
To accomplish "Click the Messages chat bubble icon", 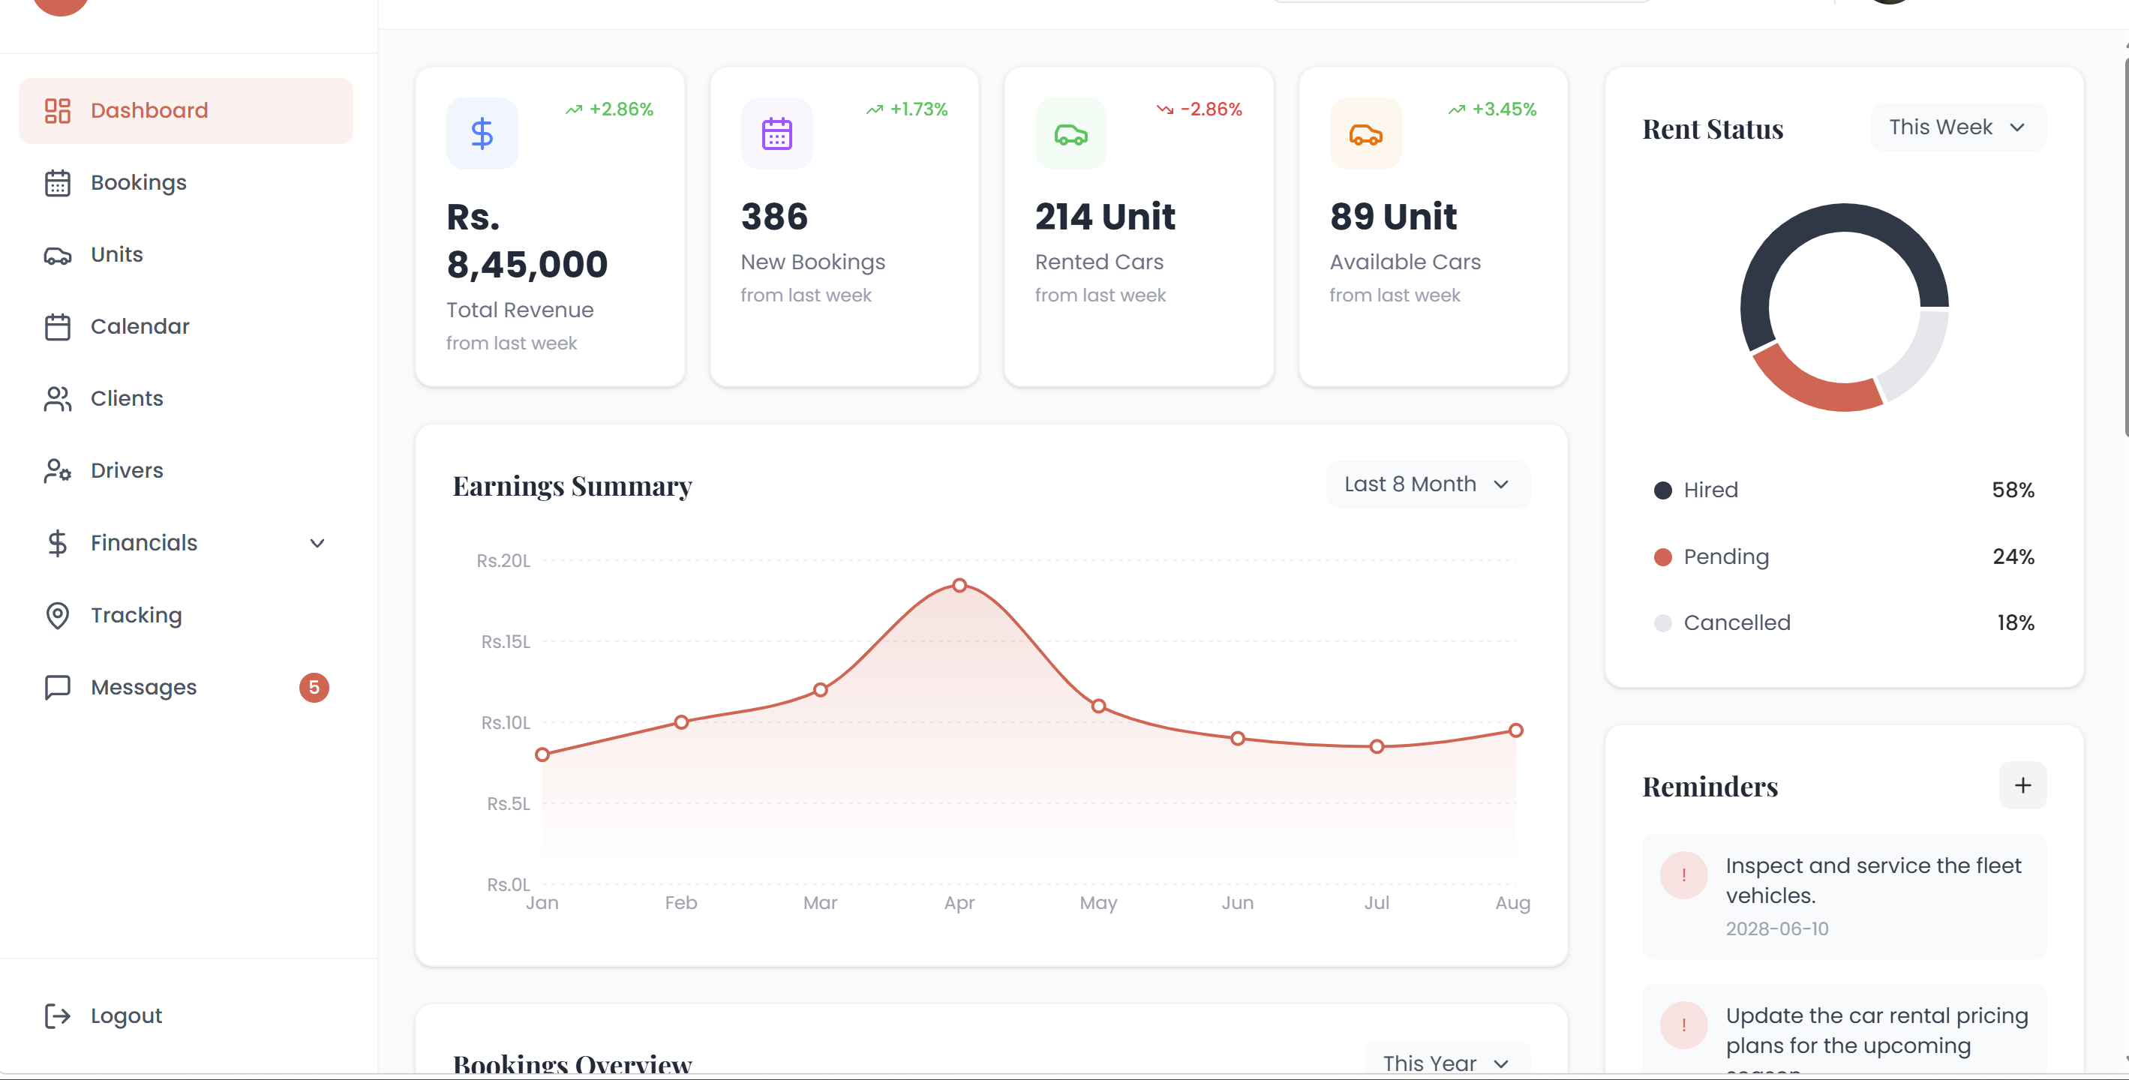I will point(57,688).
